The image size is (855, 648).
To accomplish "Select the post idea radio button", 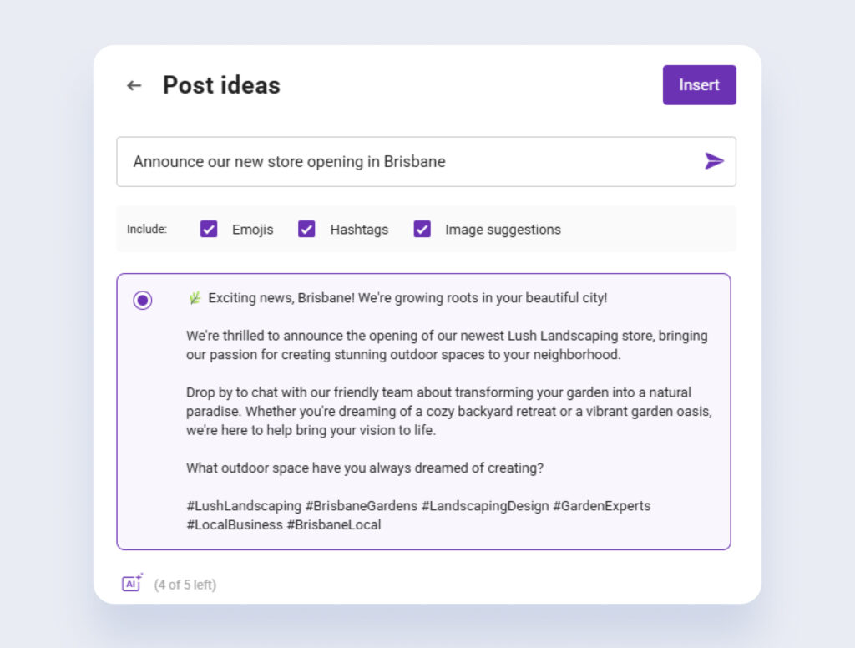I will (143, 300).
